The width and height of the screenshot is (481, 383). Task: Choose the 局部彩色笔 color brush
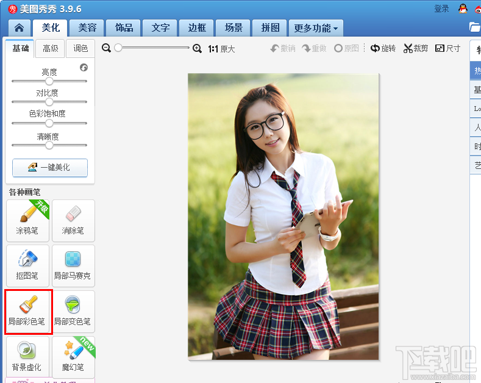pos(27,311)
